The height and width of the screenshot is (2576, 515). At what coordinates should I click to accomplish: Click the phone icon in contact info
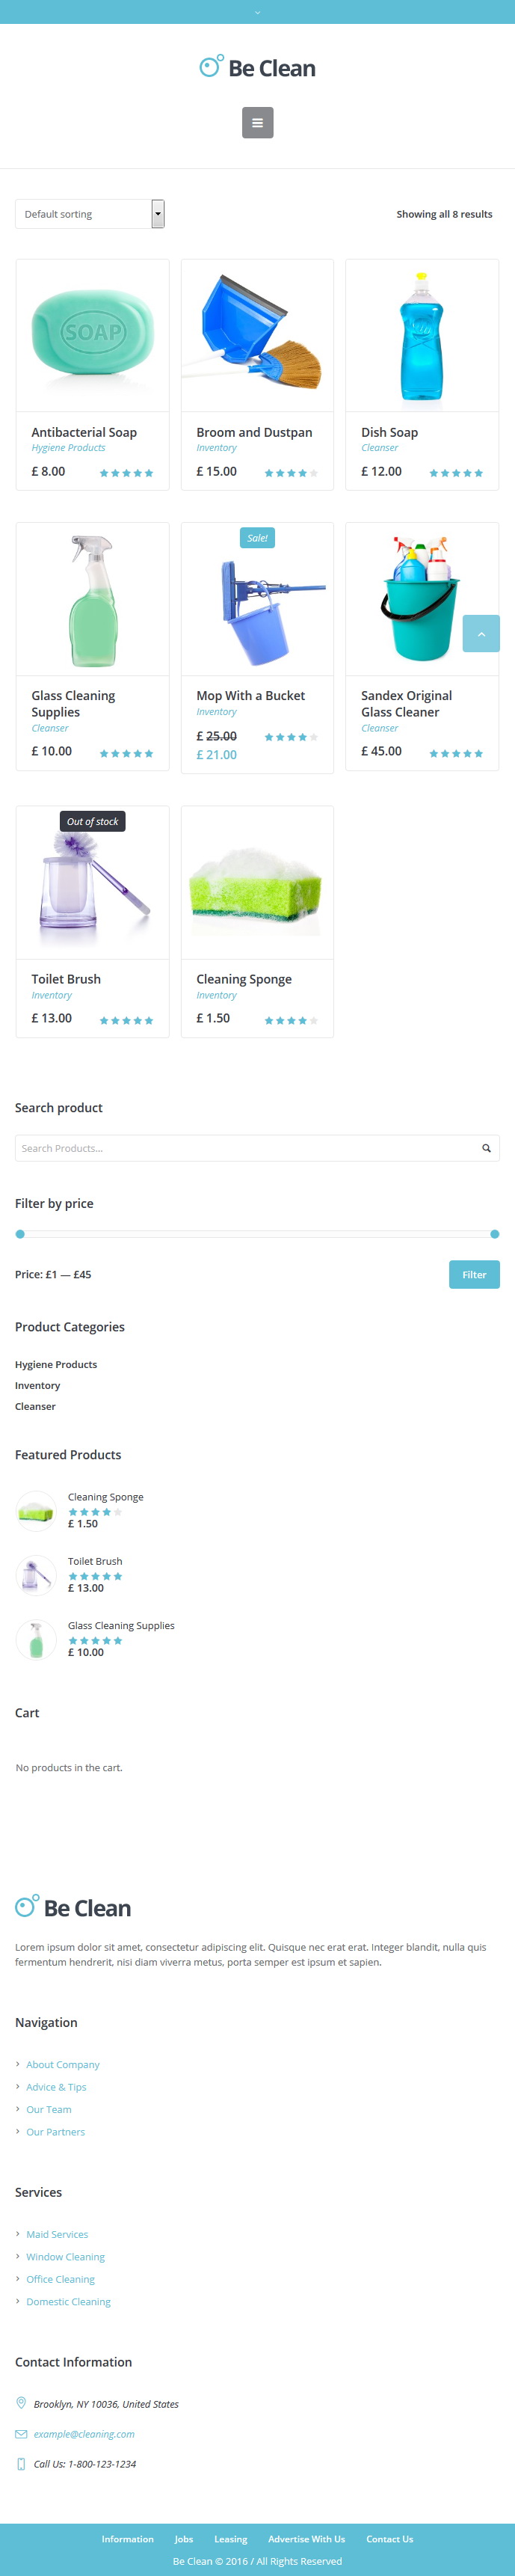tap(21, 2463)
